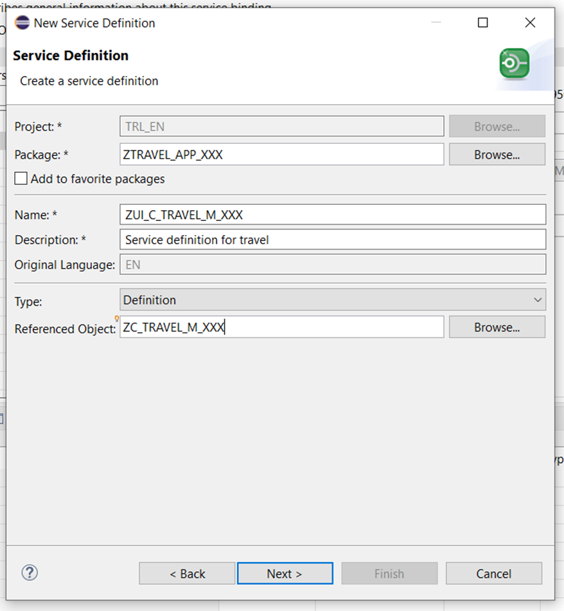The width and height of the screenshot is (564, 611).
Task: Cancel the service definition wizard
Action: point(493,573)
